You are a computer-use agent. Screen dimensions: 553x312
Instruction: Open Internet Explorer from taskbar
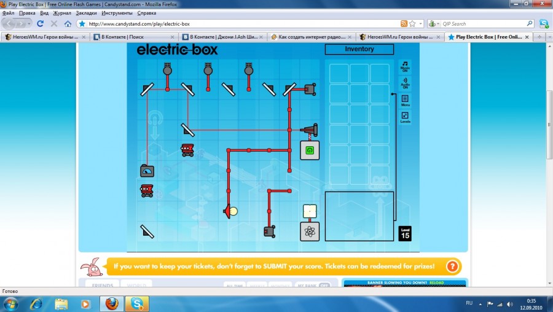(x=36, y=304)
